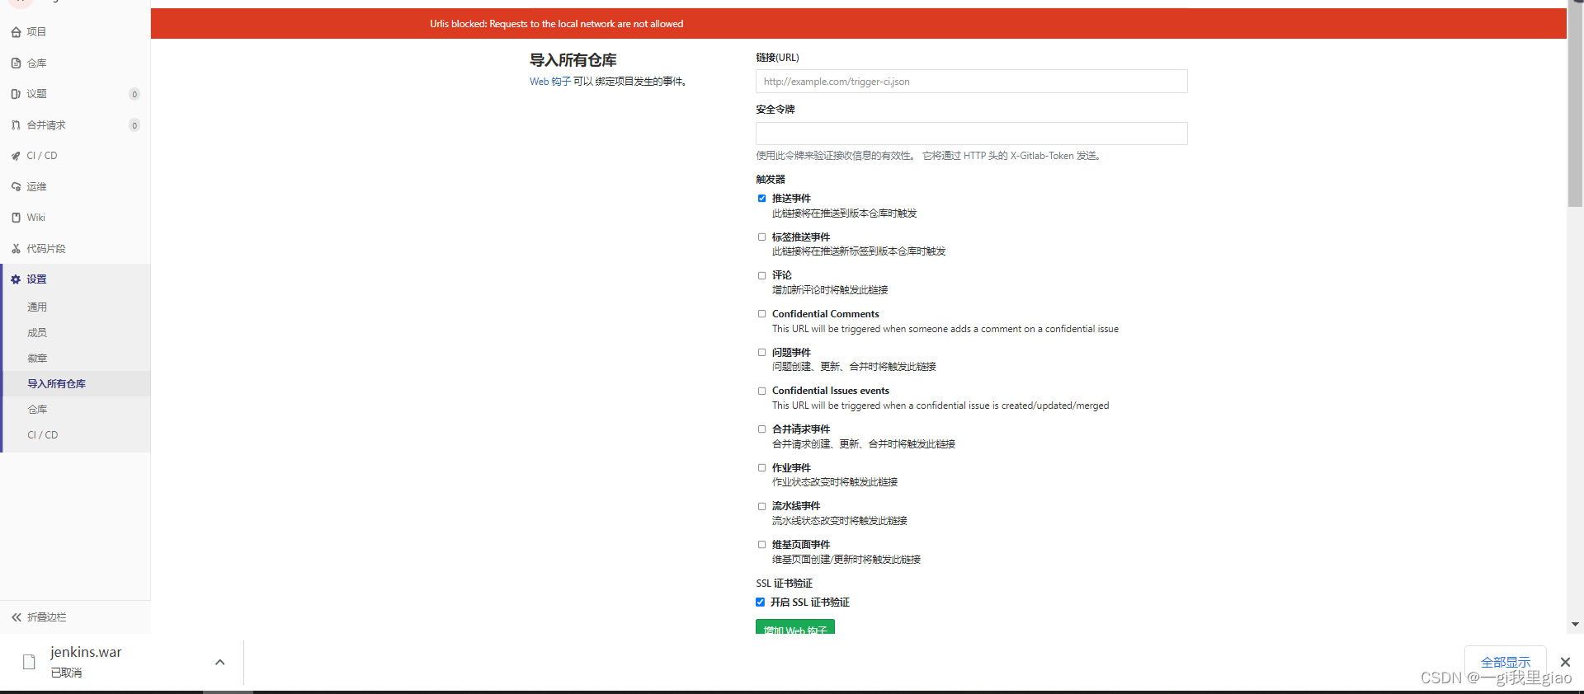Click the Wiki book icon
This screenshot has width=1584, height=694.
pos(16,218)
